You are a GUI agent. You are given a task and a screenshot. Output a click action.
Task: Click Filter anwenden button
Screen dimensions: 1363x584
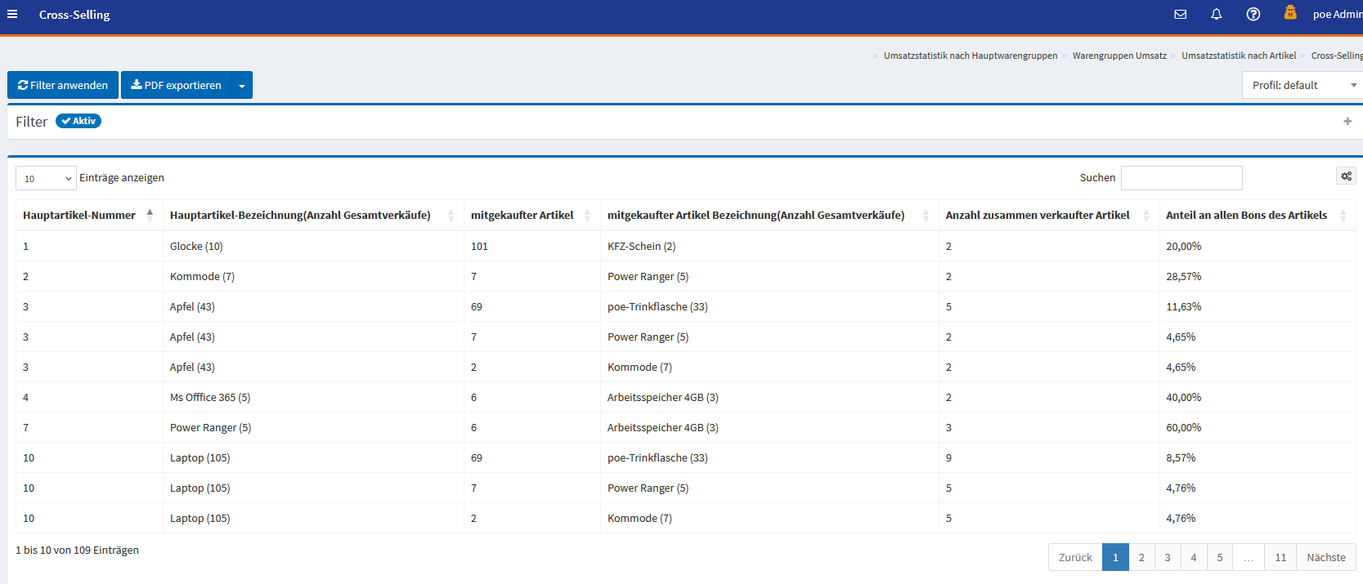click(63, 86)
